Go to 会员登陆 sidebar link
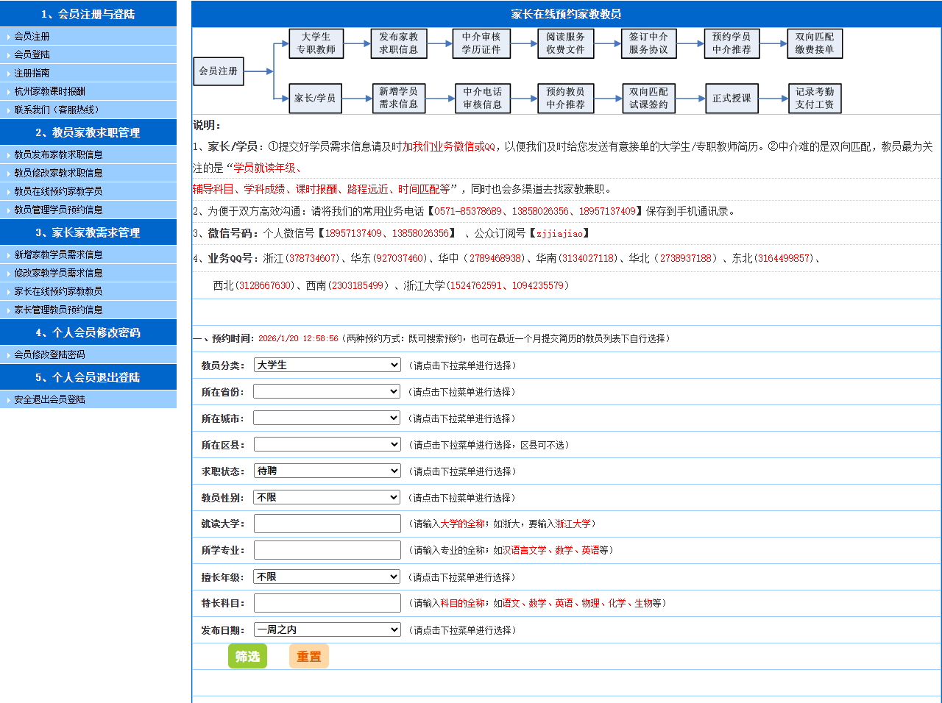This screenshot has height=703, width=942. [x=32, y=54]
